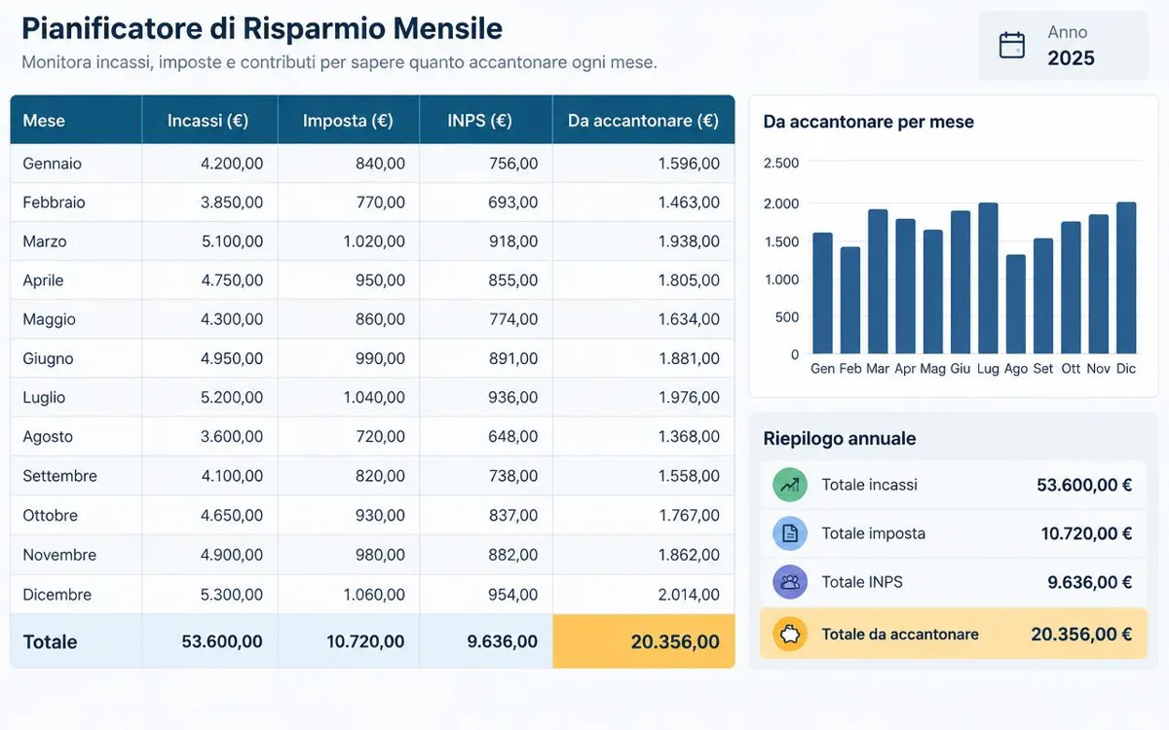Click the Da accantonare per mese chart title
Viewport: 1169px width, 730px height.
point(869,122)
